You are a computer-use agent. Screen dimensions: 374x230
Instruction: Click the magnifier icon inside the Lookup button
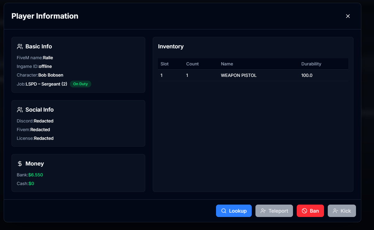[x=224, y=211]
